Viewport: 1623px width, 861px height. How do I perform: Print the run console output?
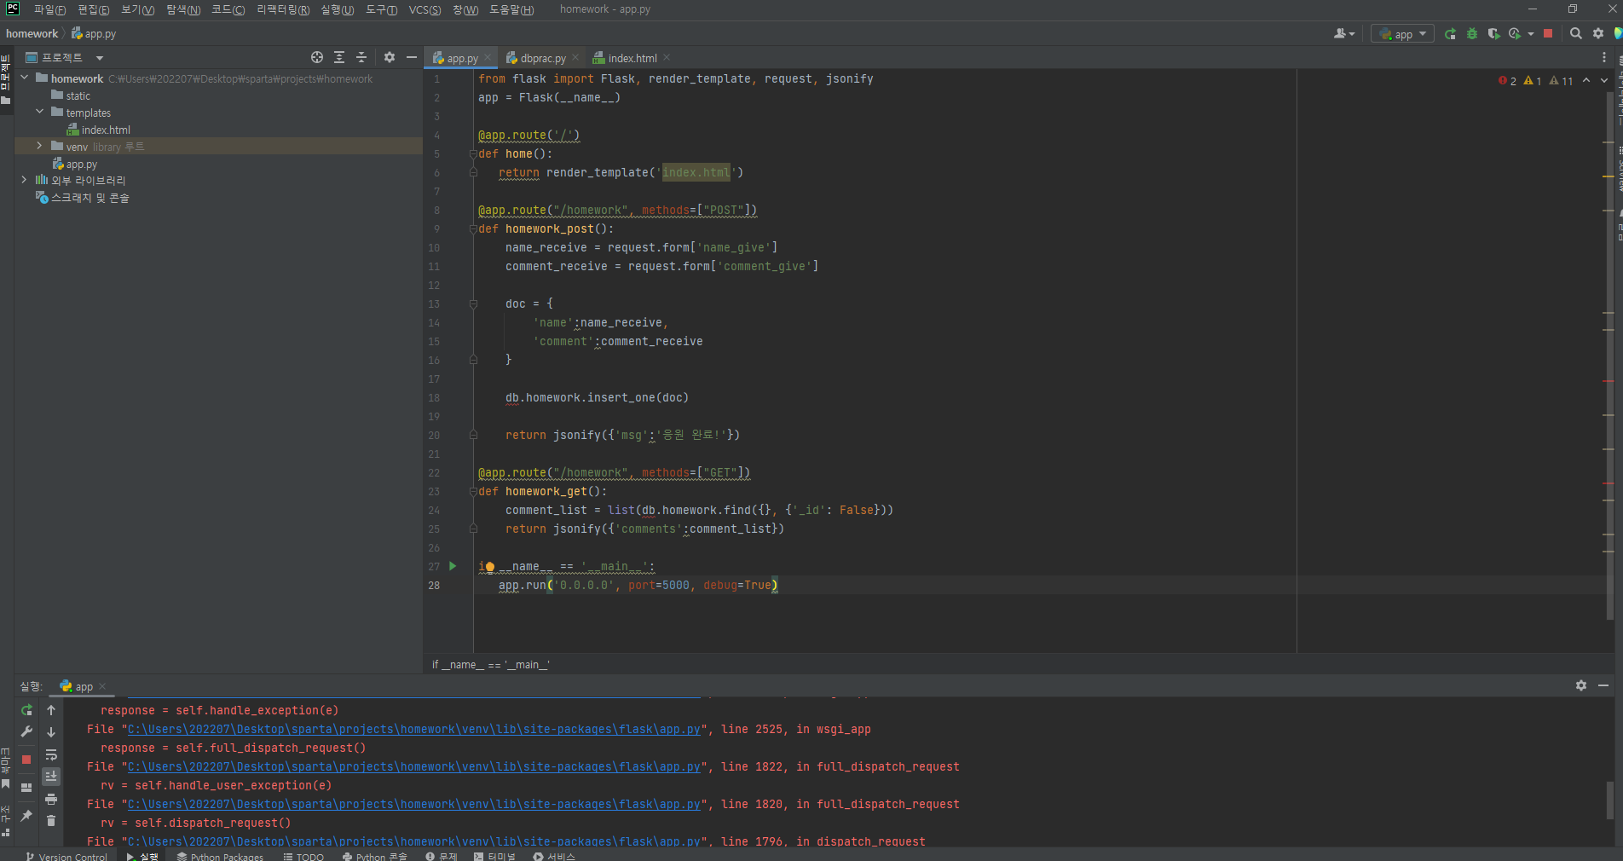click(51, 799)
